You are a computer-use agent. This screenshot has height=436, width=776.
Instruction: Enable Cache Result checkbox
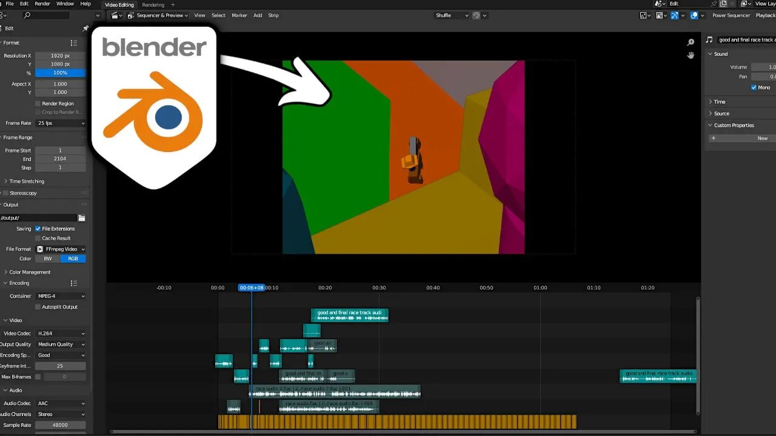coord(38,239)
